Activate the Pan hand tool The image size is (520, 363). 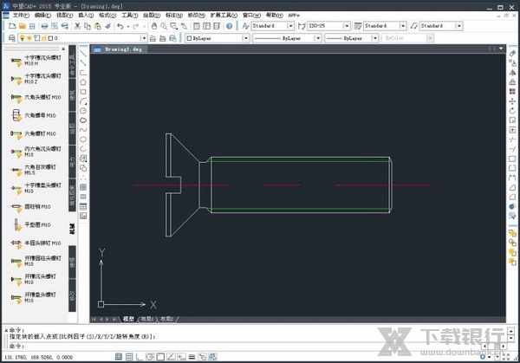click(x=154, y=26)
